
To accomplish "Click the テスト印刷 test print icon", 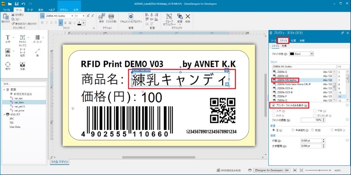I will (x=111, y=18).
